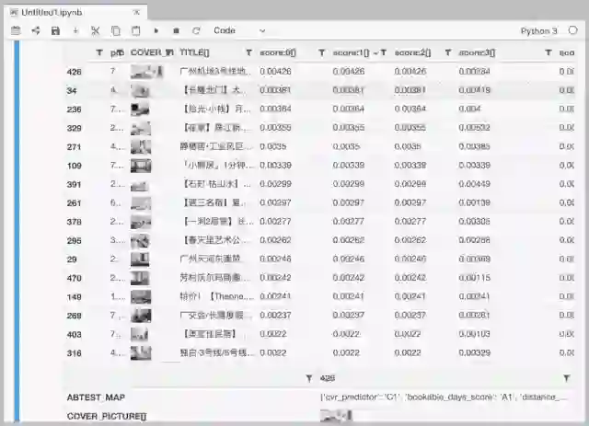Click score:3 value 0.00329 in row 316
The image size is (589, 426).
click(475, 353)
